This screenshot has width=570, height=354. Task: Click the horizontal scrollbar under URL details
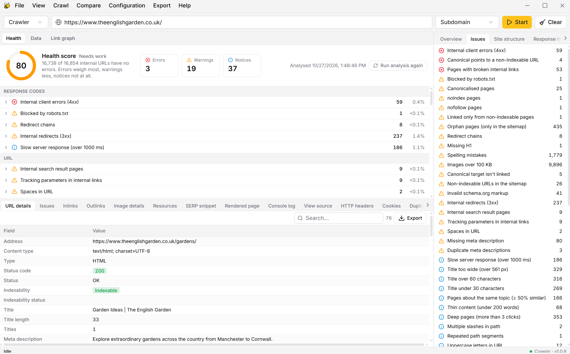coord(214,344)
